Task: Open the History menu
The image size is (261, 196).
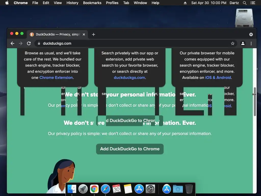Action: click(x=72, y=3)
